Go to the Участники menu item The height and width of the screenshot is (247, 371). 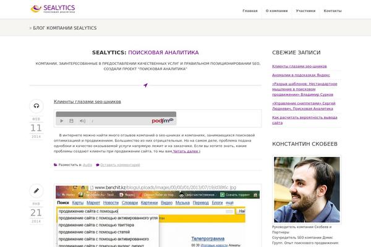coord(305,11)
